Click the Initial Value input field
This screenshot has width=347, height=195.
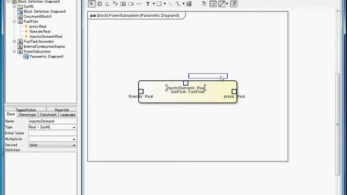(53, 133)
